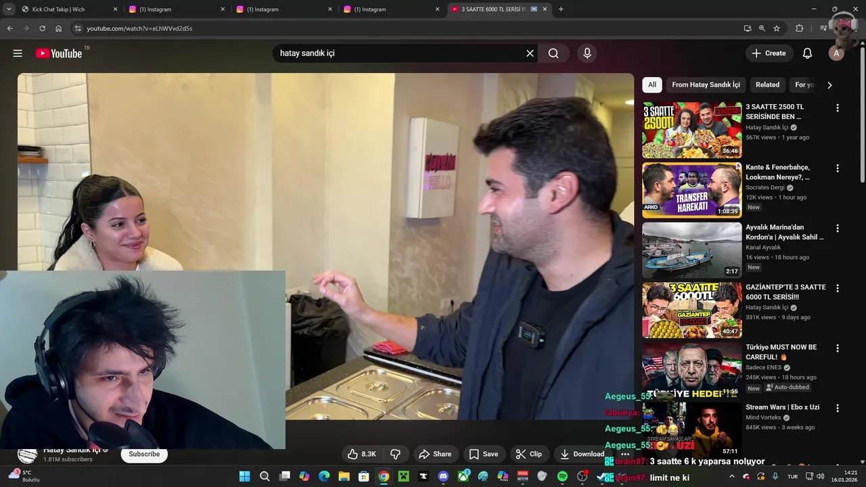Open the Windows Start menu
This screenshot has width=866, height=487.
coord(244,476)
